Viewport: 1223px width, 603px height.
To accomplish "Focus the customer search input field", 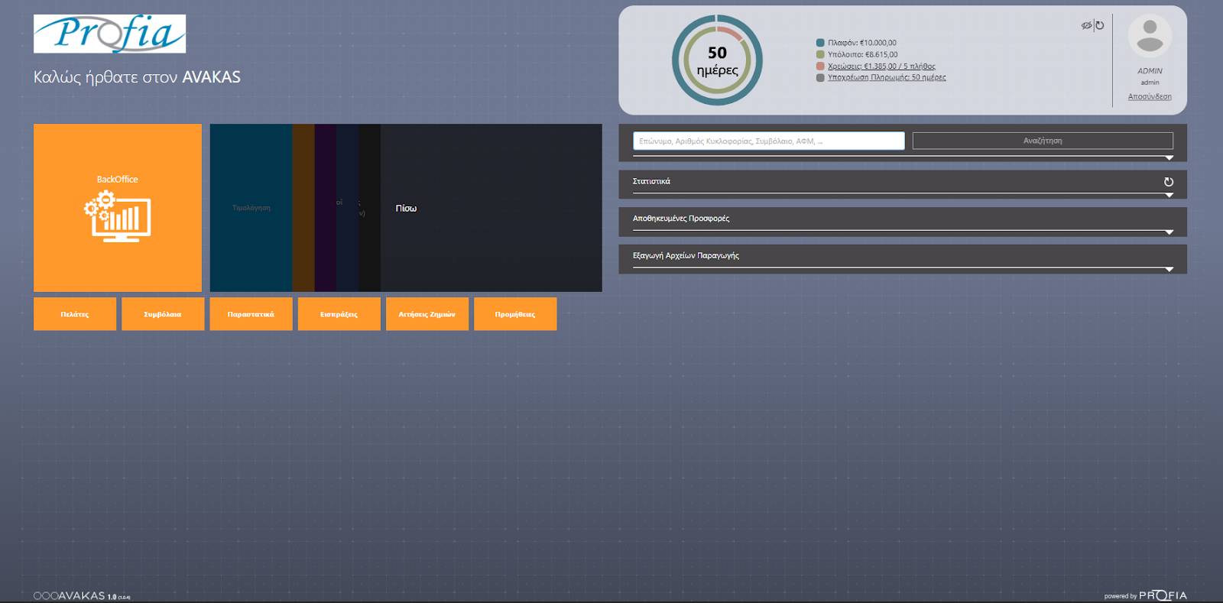I will (768, 141).
